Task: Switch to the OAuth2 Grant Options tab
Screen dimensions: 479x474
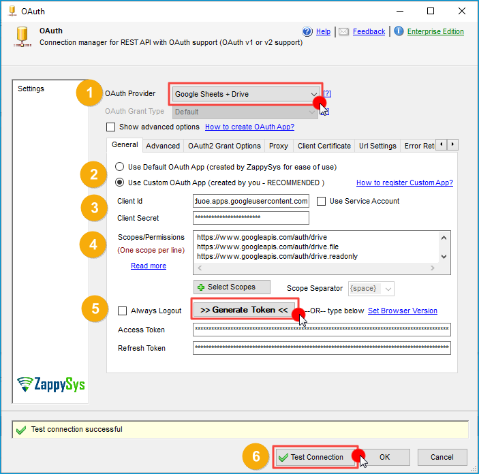Action: (x=224, y=146)
